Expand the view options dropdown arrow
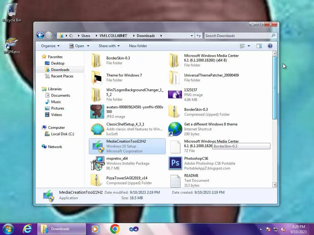The height and width of the screenshot is (235, 314). [x=249, y=46]
